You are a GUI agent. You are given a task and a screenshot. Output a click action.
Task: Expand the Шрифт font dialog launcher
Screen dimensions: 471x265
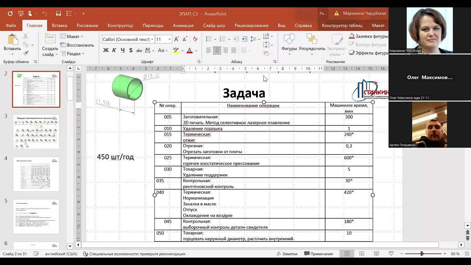(199, 62)
